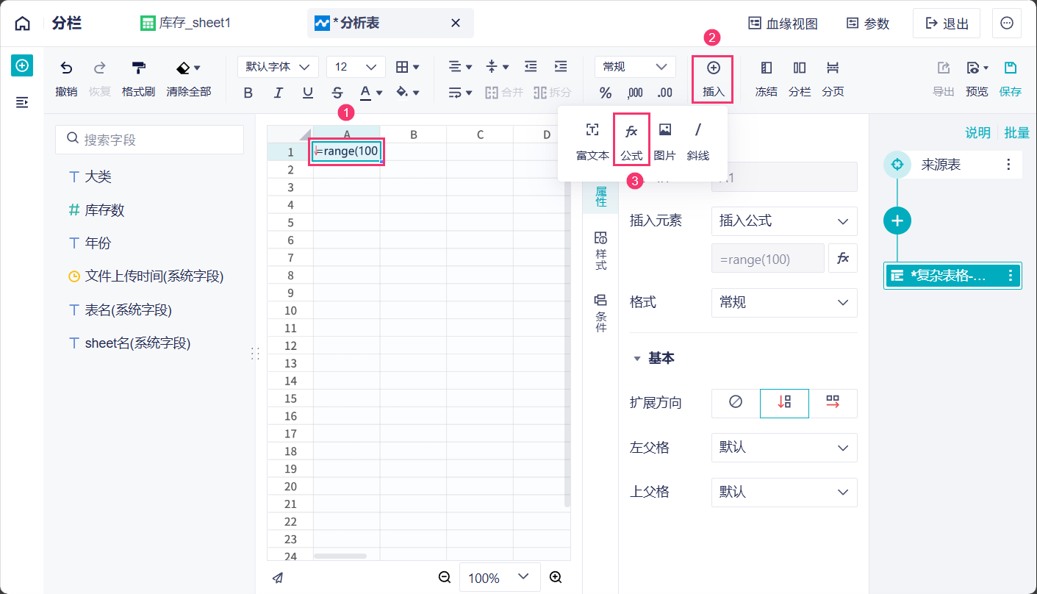Image resolution: width=1037 pixels, height=594 pixels.
Task: Choose 富文本 from the insert menu
Action: tap(592, 142)
